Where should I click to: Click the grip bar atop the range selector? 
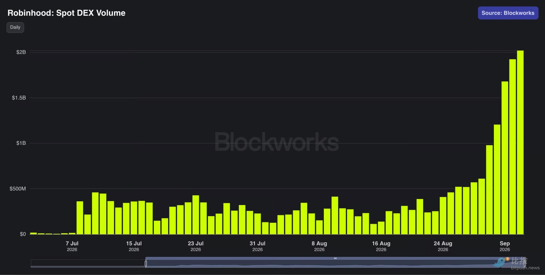pyautogui.click(x=335, y=258)
